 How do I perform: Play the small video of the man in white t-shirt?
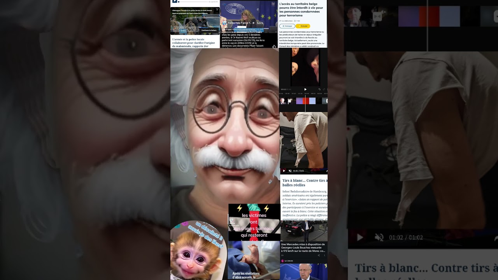(284, 171)
